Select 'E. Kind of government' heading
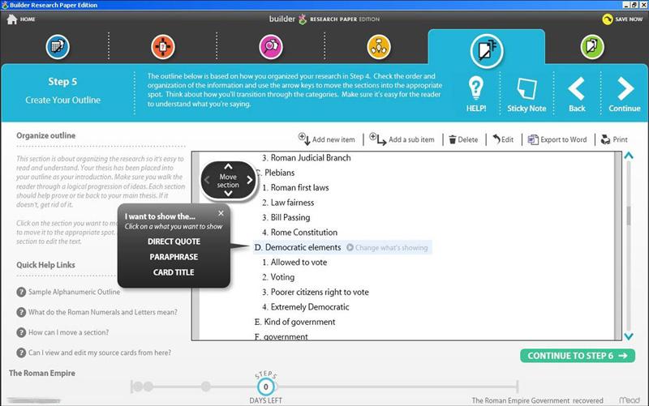This screenshot has width=649, height=406. (294, 322)
